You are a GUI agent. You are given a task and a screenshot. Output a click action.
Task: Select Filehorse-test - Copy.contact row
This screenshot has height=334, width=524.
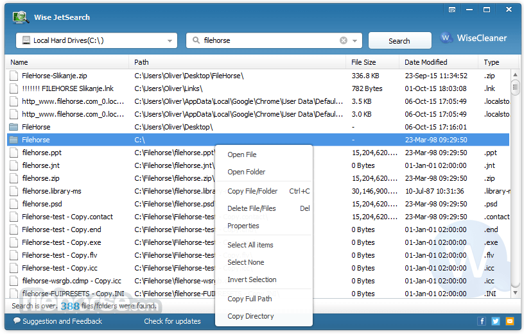258,217
